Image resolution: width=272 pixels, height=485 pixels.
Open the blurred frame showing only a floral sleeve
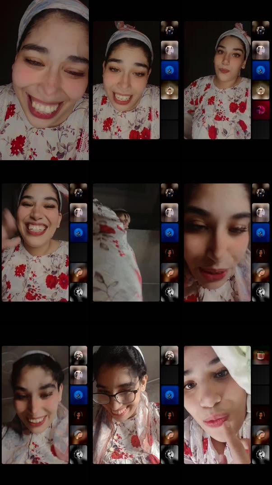pyautogui.click(x=126, y=242)
